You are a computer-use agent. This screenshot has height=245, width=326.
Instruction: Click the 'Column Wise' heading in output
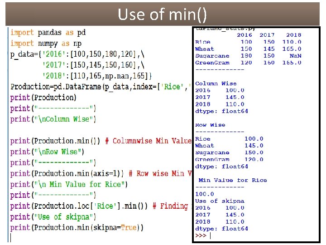pyautogui.click(x=216, y=83)
